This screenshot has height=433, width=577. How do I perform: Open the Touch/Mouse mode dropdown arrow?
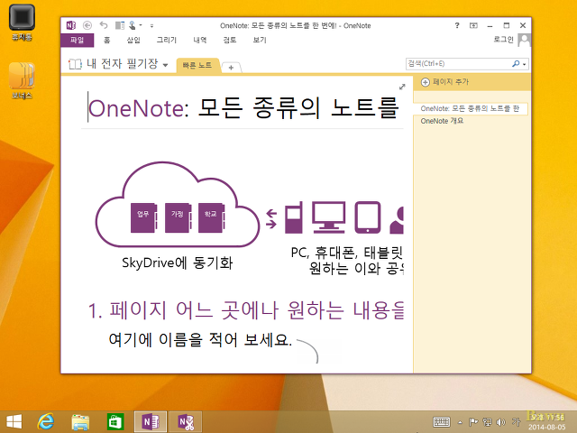141,25
